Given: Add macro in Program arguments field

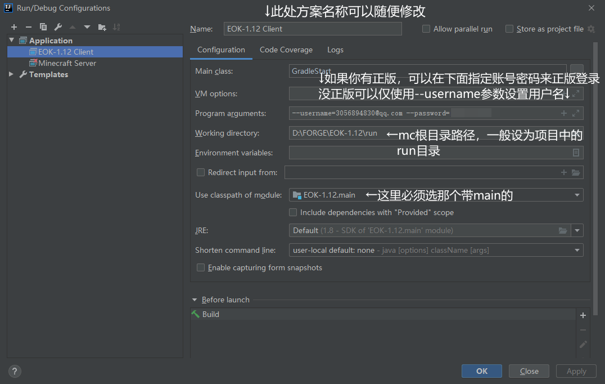Looking at the screenshot, I should 564,113.
